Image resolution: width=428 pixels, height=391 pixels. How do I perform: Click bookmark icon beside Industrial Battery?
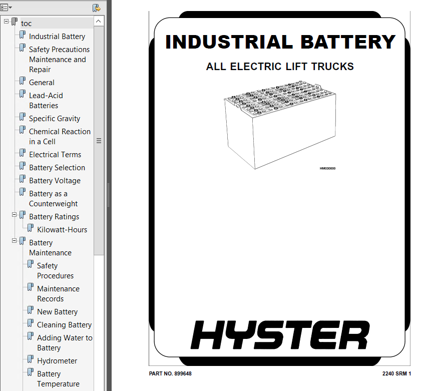23,35
